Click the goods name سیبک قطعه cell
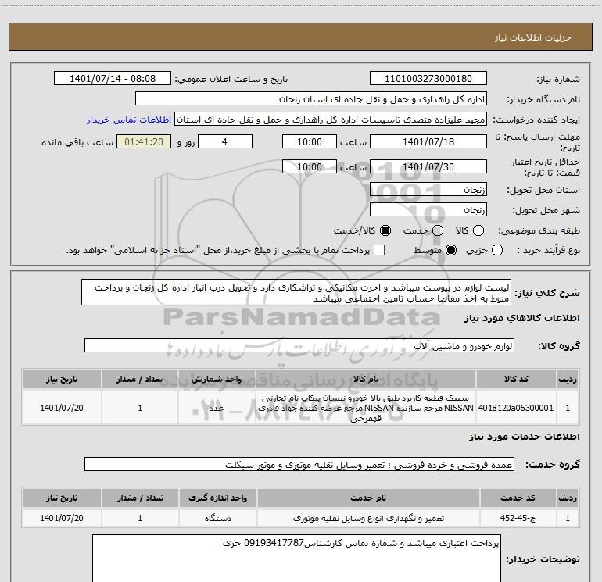Screen dimensions: 602x582 point(366,408)
